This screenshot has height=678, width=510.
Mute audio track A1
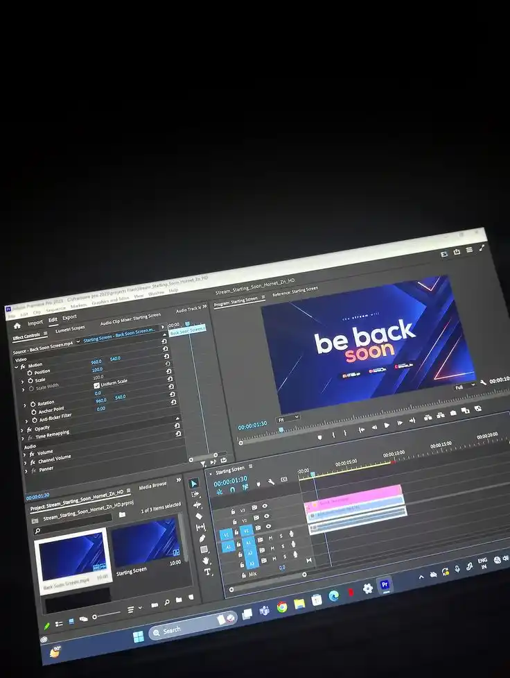[x=271, y=538]
